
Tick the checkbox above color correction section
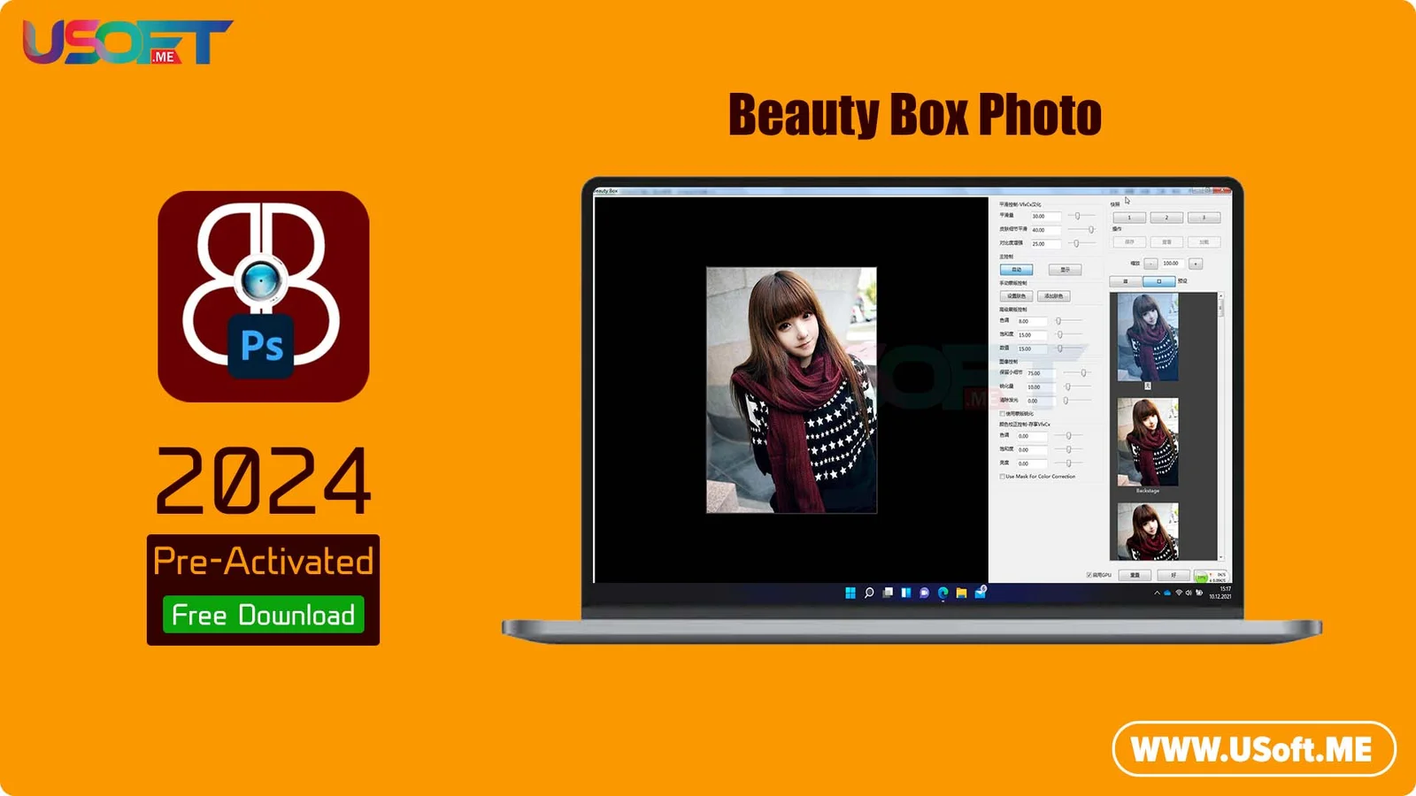pyautogui.click(x=1003, y=413)
